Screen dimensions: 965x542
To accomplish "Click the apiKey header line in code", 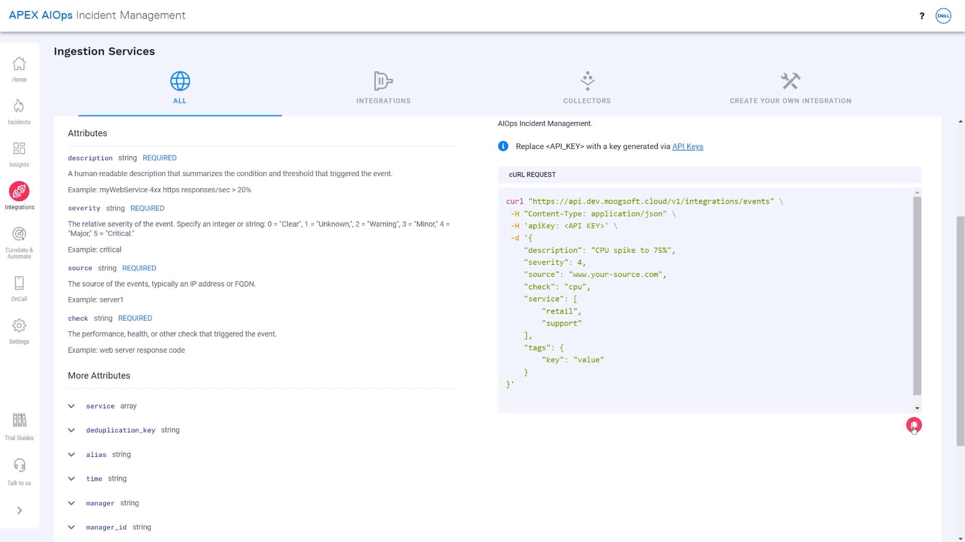I will 564,226.
